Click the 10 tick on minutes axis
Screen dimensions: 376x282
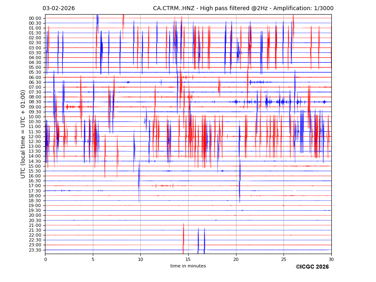(x=141, y=259)
